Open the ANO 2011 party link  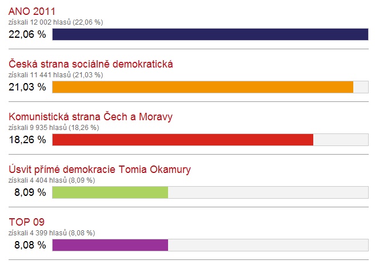31,11
